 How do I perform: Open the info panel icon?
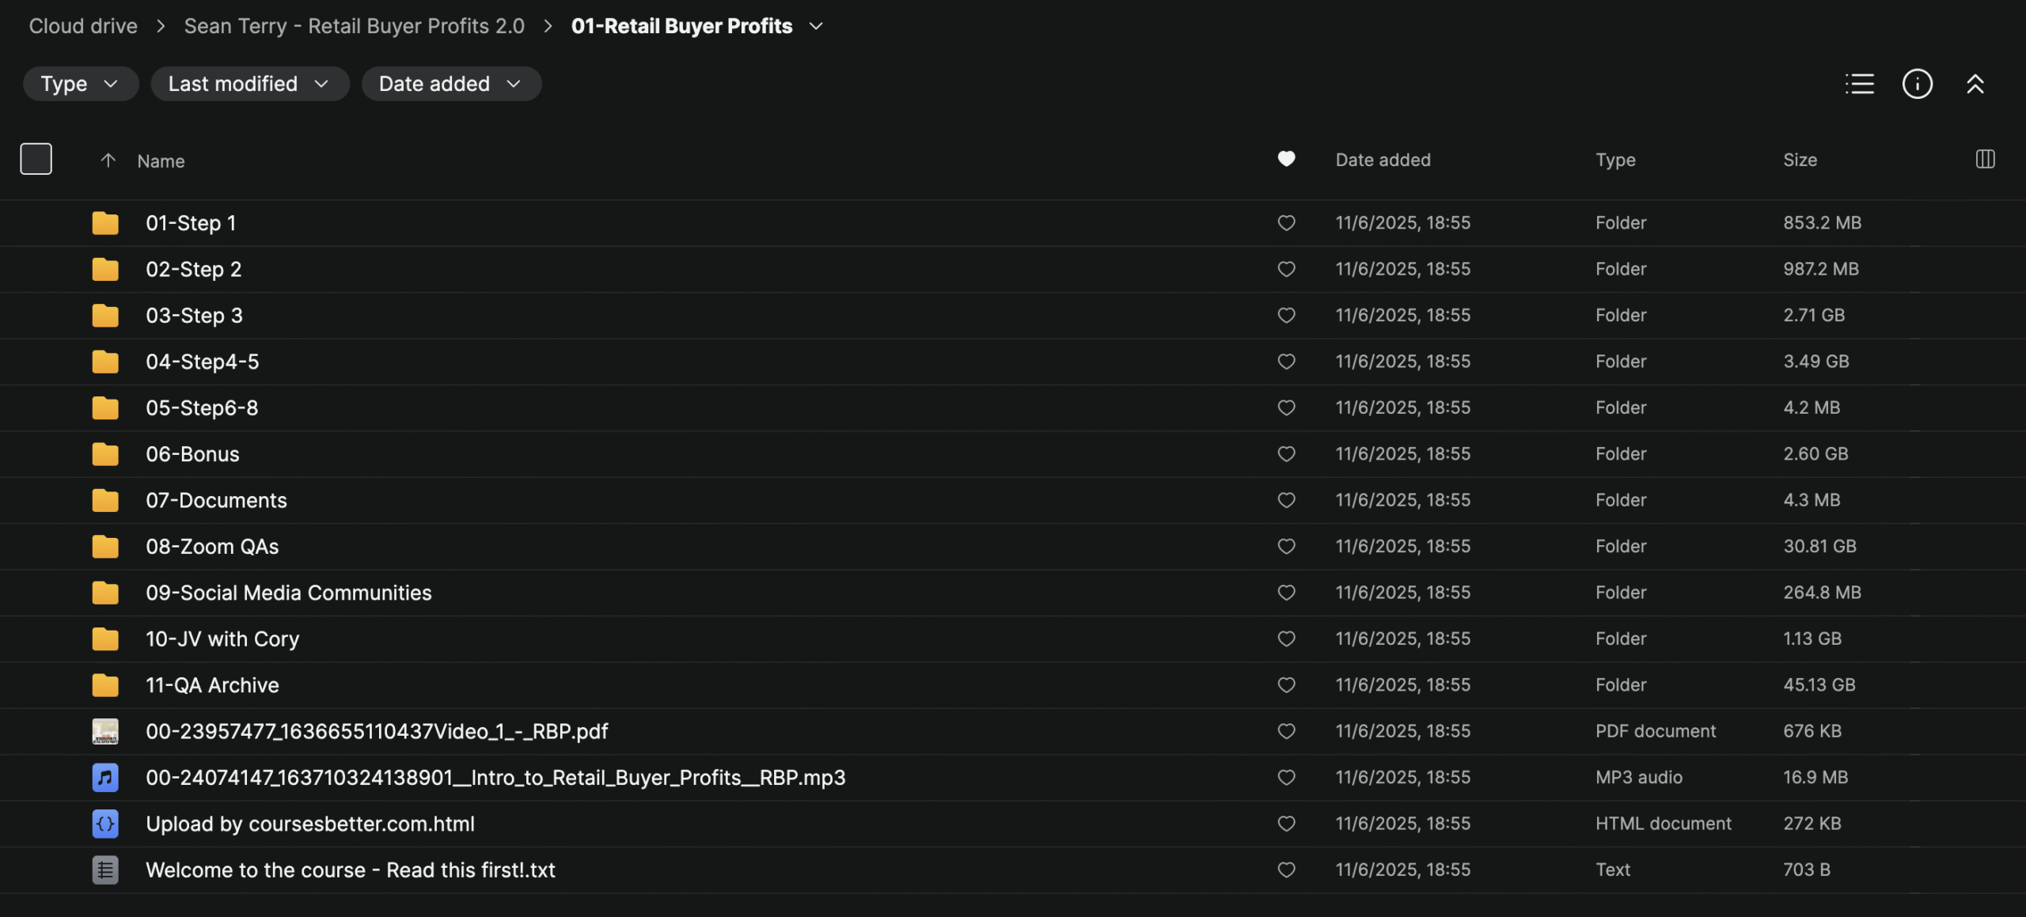coord(1917,84)
